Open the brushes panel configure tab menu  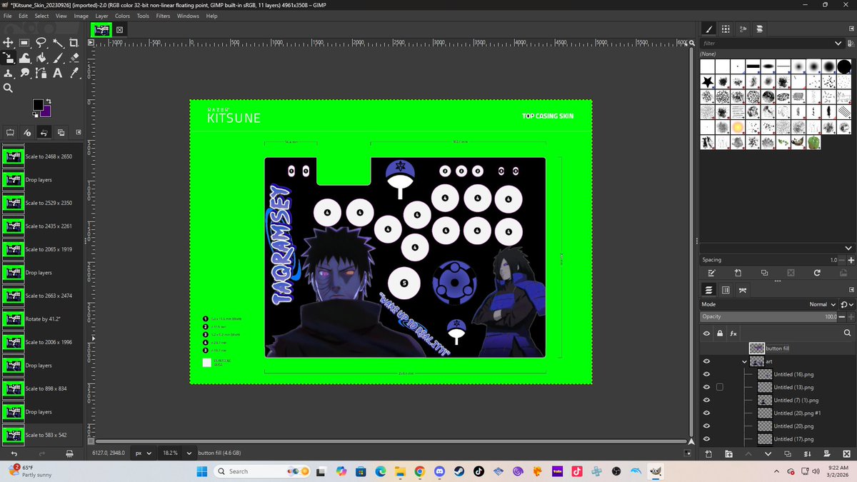(850, 29)
